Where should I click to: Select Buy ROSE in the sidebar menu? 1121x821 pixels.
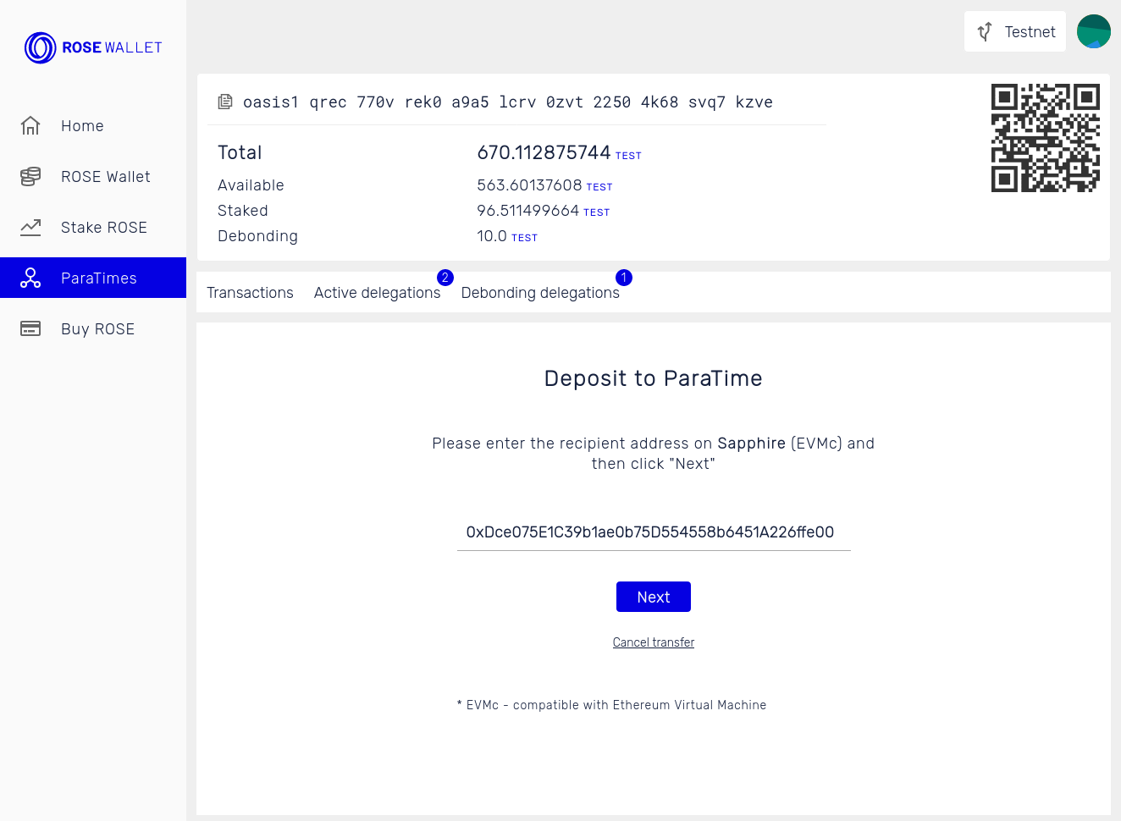97,328
